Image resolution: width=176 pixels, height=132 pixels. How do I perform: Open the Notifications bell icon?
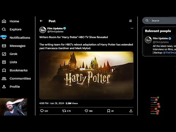(x=4, y=38)
